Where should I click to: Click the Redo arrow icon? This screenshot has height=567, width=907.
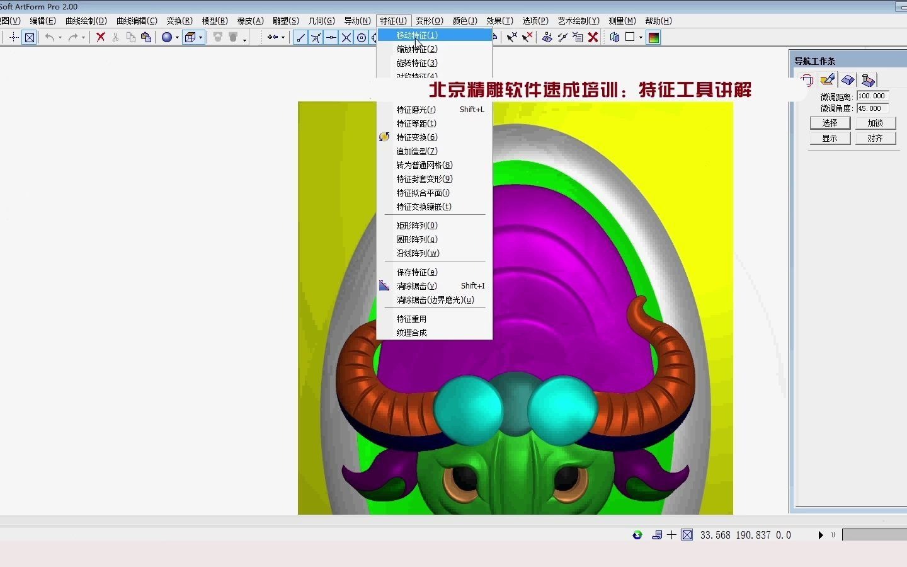click(x=73, y=37)
